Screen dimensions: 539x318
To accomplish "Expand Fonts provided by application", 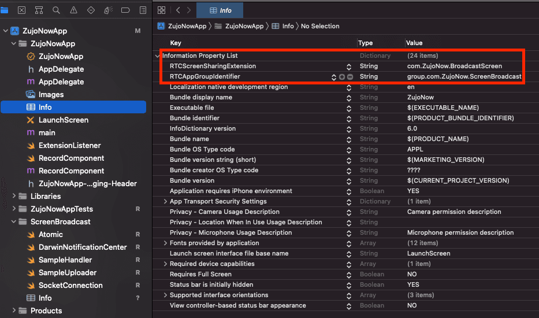I will pos(165,243).
